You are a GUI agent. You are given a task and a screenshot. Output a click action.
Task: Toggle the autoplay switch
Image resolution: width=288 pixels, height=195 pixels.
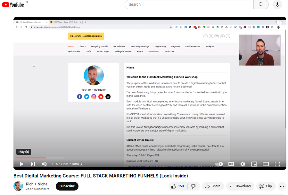click(x=219, y=164)
